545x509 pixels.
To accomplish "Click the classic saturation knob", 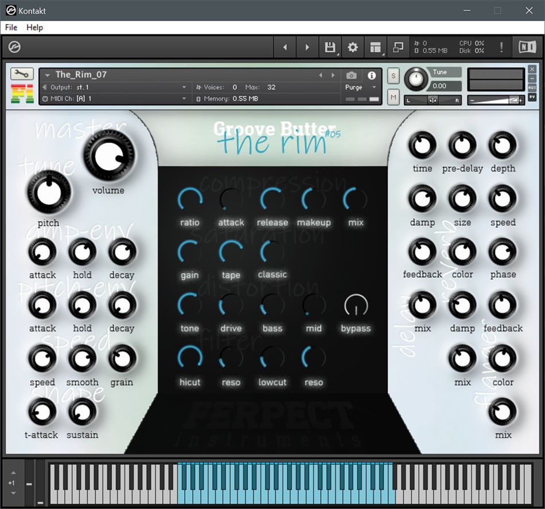I will (x=272, y=252).
